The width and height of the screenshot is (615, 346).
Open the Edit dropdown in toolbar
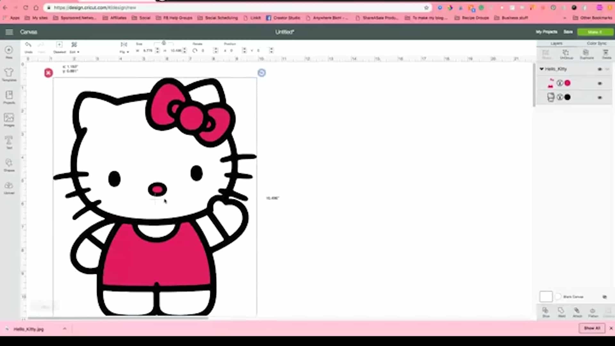[74, 47]
